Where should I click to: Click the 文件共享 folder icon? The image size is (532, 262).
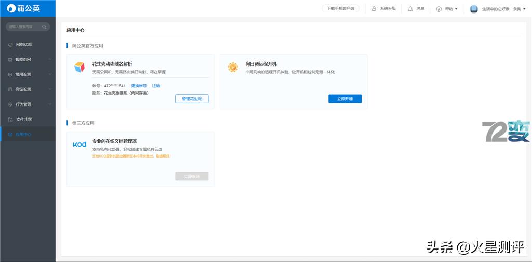click(10, 120)
